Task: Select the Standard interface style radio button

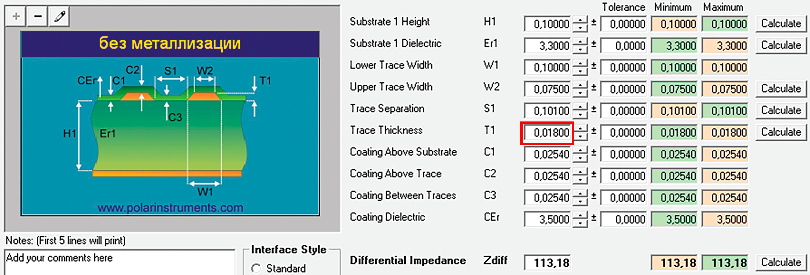Action: (256, 269)
